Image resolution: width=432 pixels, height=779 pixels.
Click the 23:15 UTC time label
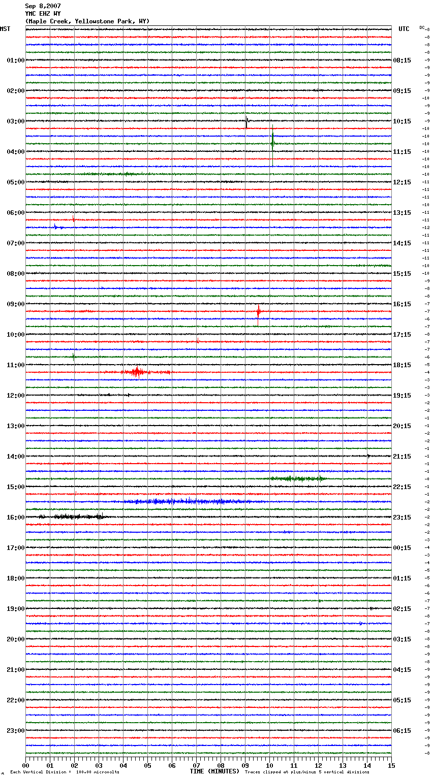click(x=402, y=517)
